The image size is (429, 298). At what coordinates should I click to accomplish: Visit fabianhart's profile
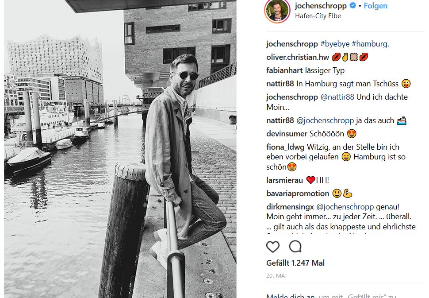coord(284,70)
